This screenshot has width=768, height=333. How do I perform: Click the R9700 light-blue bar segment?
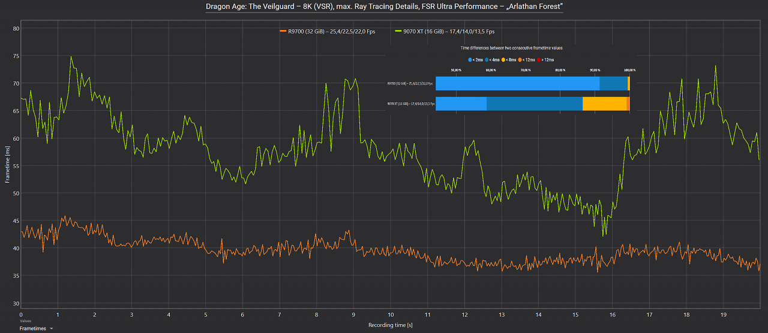tap(517, 83)
